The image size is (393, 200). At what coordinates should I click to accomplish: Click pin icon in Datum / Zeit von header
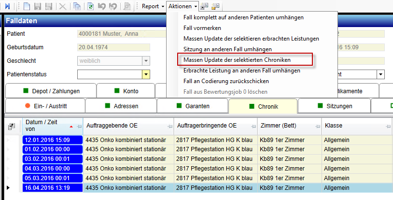(x=79, y=127)
